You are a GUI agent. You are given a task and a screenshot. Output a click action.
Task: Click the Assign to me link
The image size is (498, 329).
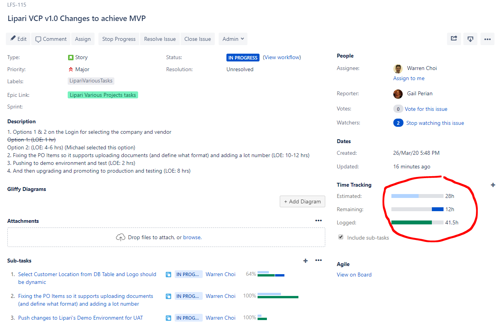click(409, 78)
